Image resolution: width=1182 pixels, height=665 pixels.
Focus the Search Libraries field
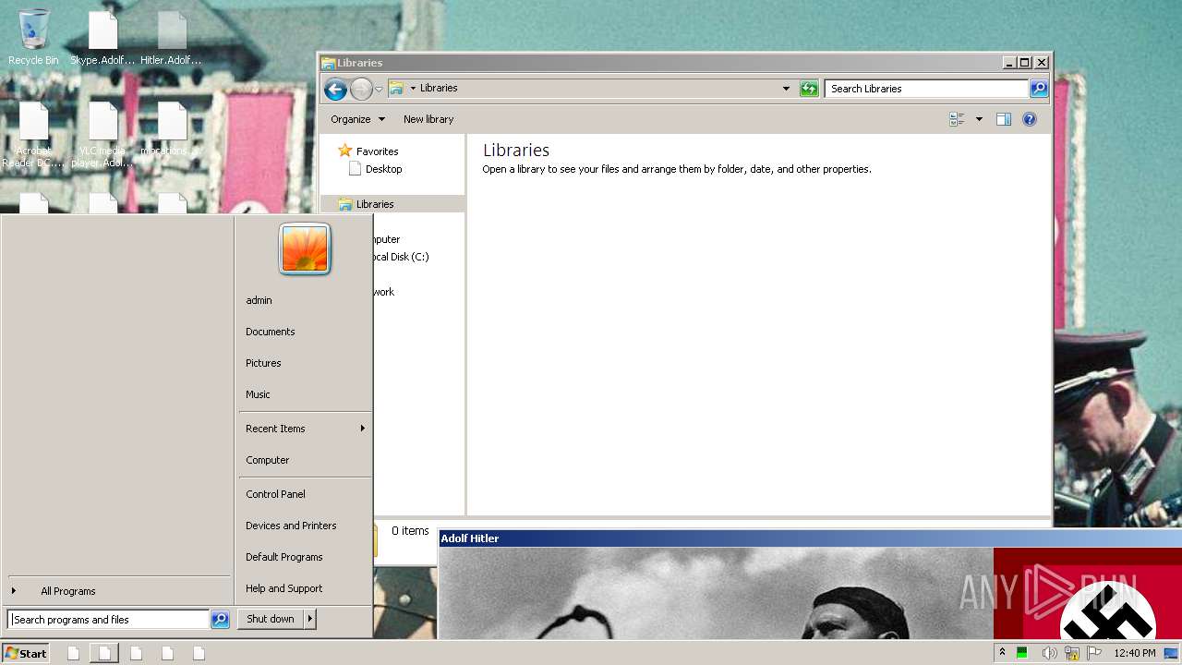tap(926, 89)
